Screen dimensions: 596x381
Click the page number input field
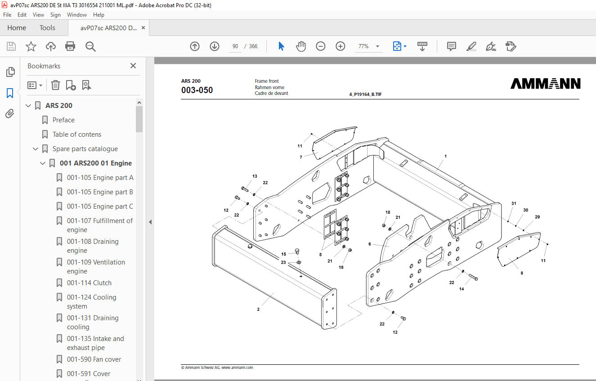point(235,46)
